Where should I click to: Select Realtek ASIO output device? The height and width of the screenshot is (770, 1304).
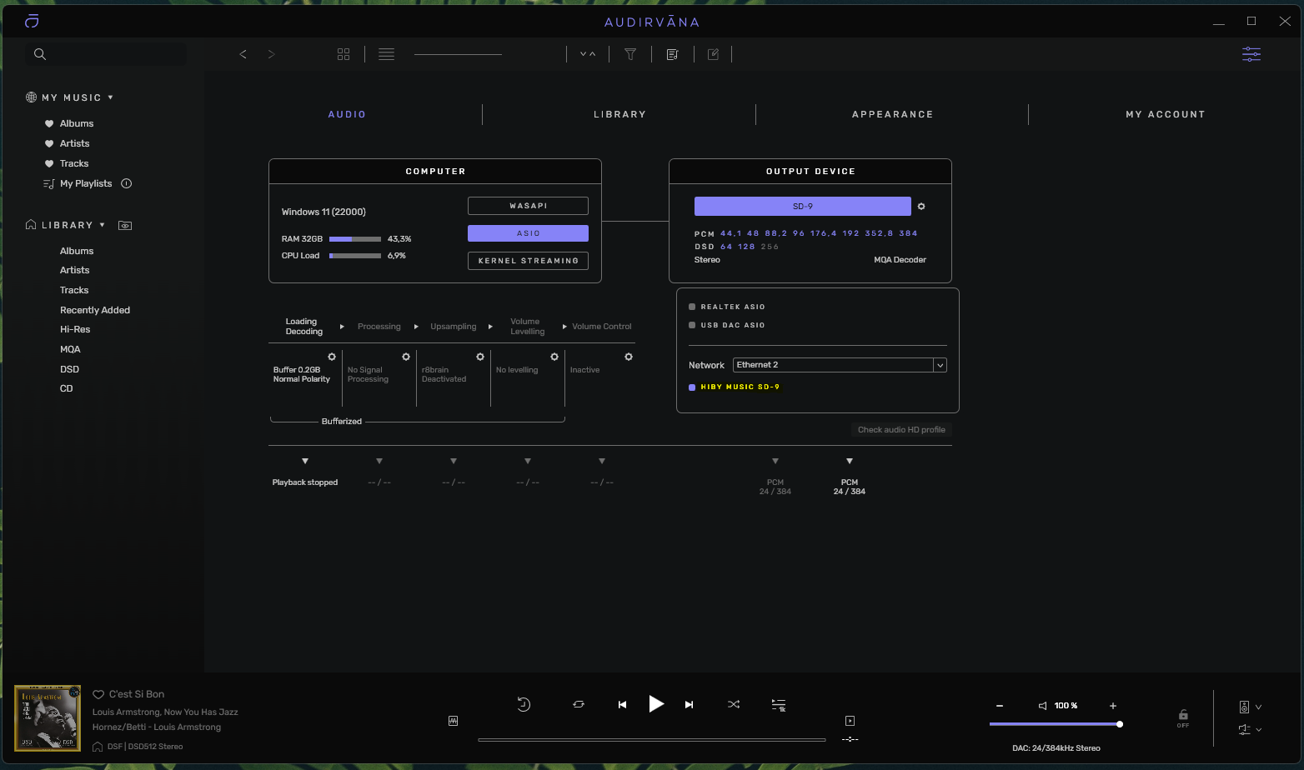click(726, 307)
